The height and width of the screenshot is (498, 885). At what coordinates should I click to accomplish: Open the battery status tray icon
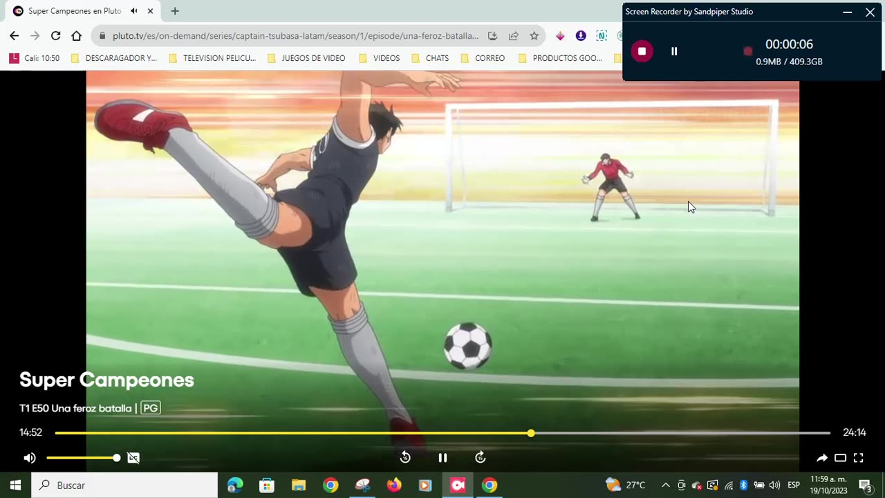coord(759,485)
